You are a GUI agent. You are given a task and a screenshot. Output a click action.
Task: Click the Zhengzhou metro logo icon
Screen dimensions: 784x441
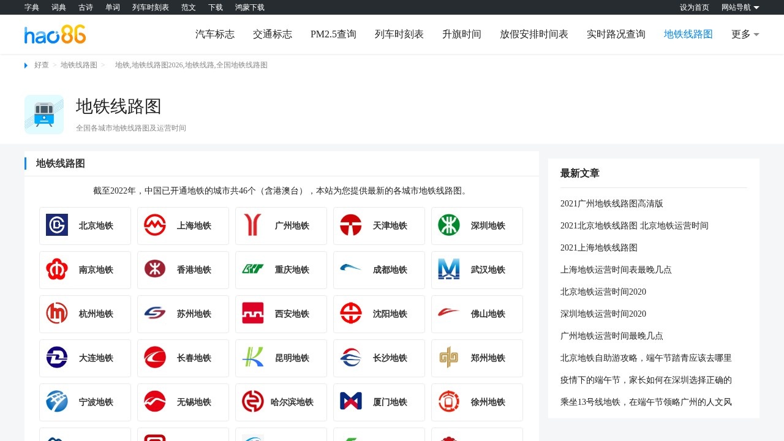pyautogui.click(x=449, y=358)
